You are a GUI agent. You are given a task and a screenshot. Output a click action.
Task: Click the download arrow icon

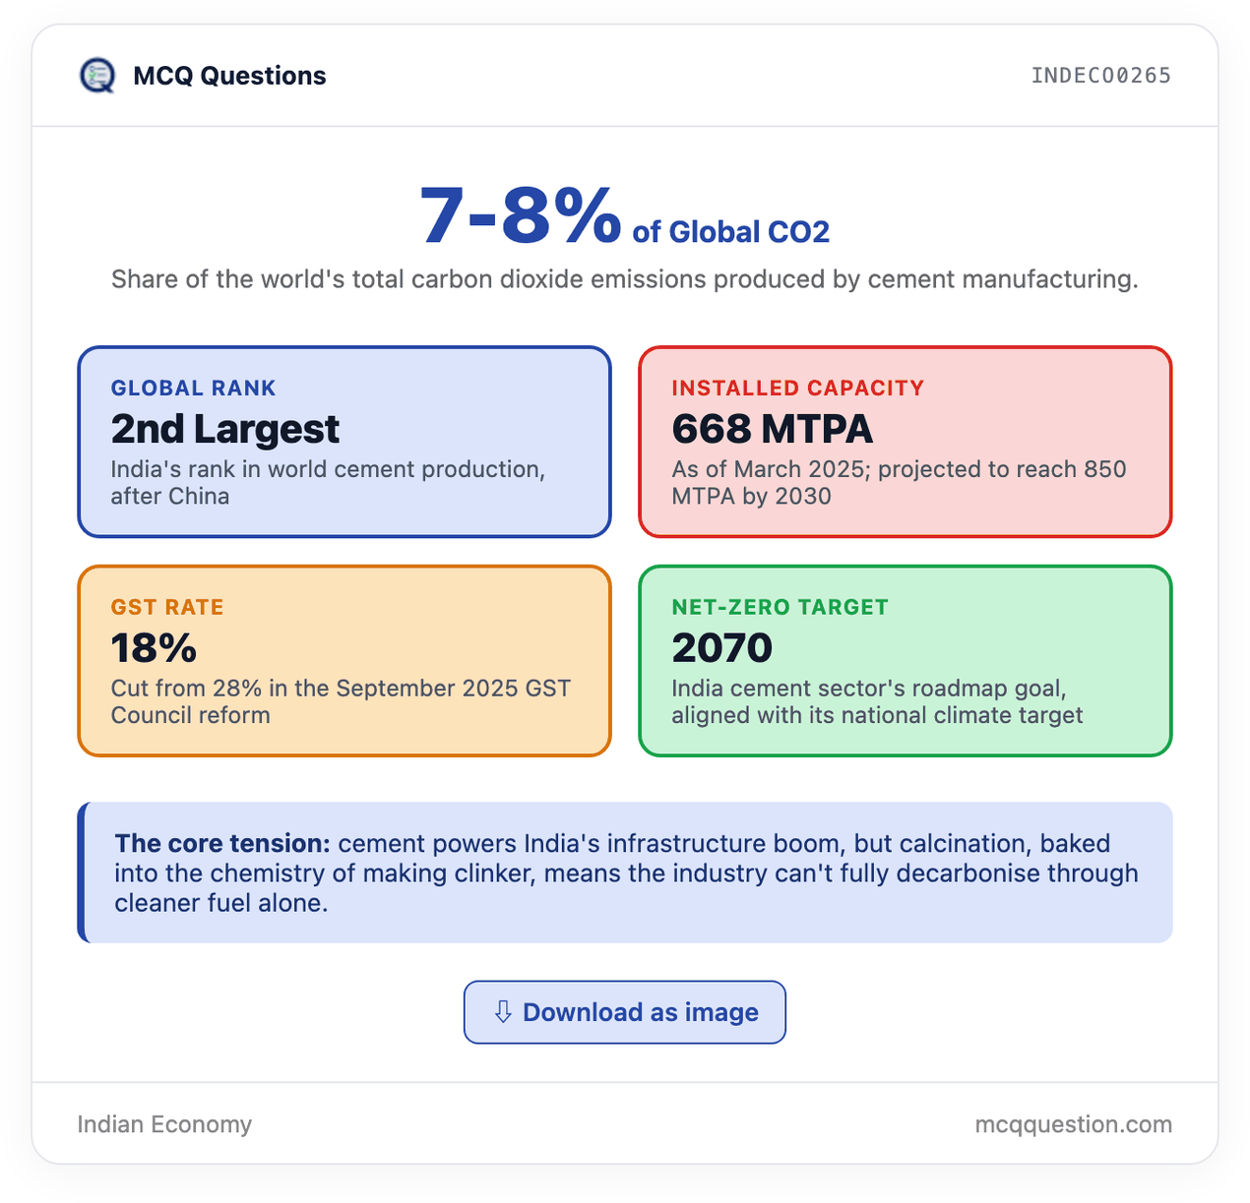click(x=503, y=1012)
